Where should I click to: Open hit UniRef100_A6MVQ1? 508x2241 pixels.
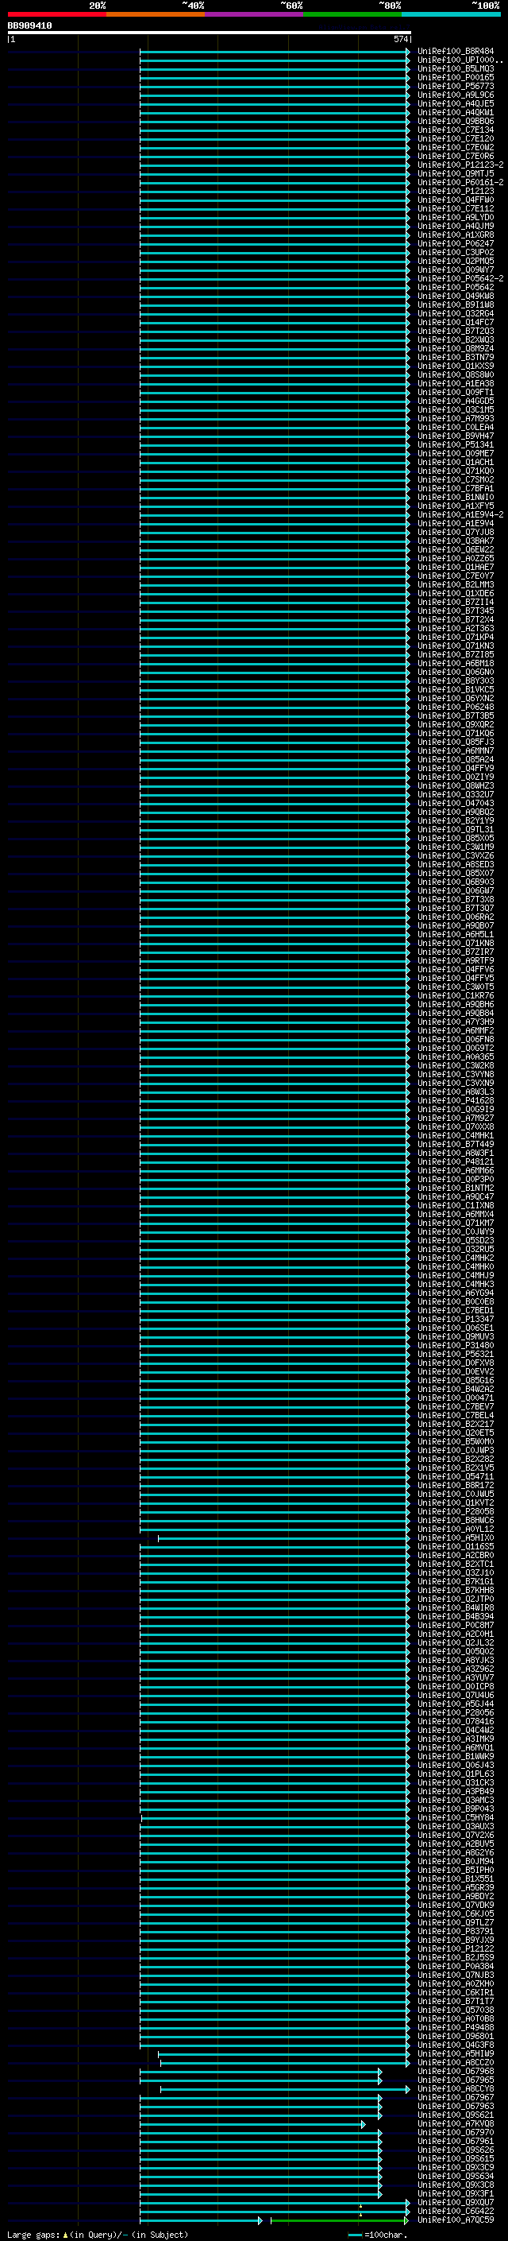point(456,1747)
